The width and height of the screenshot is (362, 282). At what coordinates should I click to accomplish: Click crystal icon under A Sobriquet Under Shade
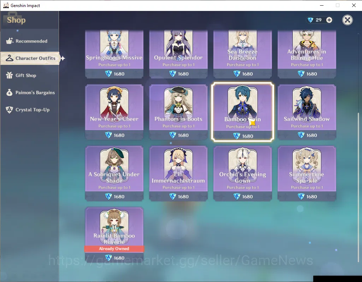point(108,197)
